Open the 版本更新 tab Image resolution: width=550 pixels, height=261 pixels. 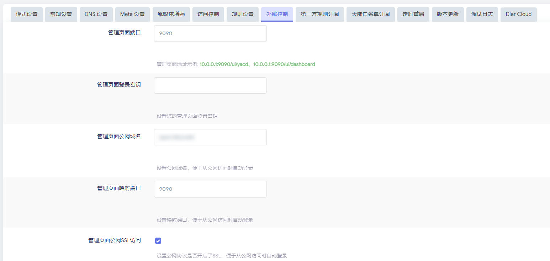click(x=448, y=14)
